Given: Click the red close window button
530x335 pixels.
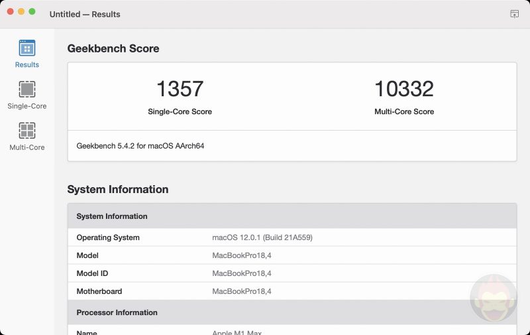Looking at the screenshot, I should click(10, 11).
